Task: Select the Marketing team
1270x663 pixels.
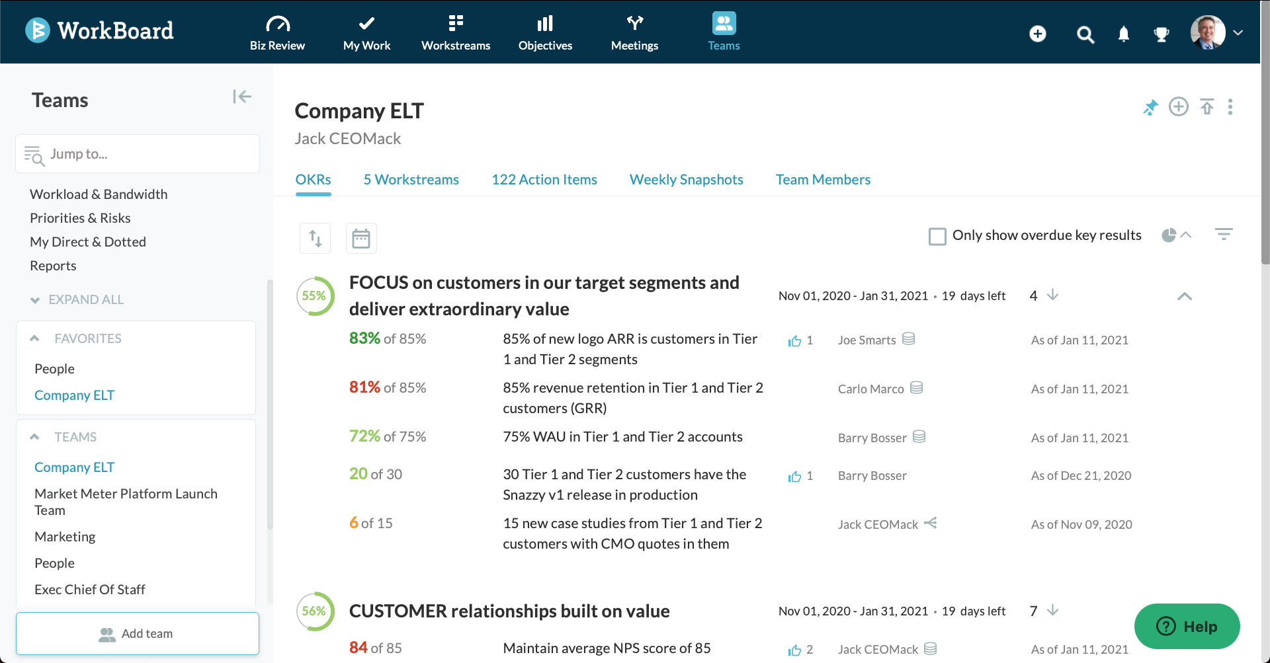Action: [65, 537]
